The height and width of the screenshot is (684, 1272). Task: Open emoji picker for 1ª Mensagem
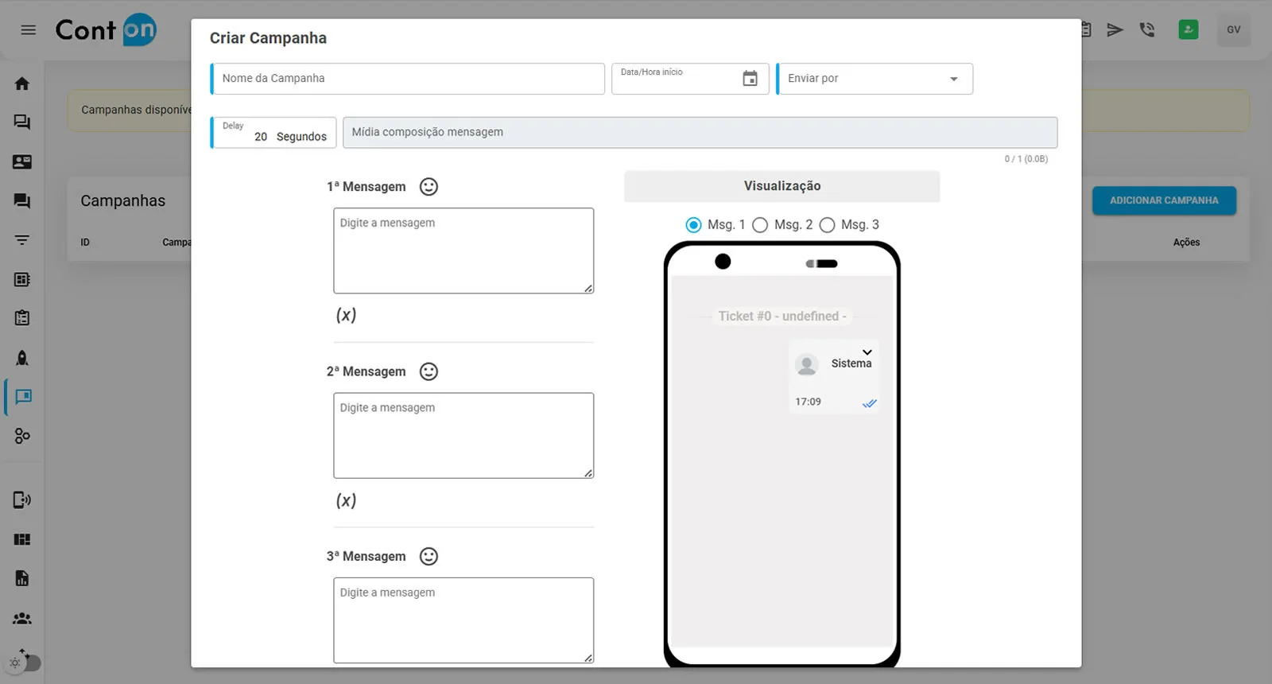tap(429, 187)
